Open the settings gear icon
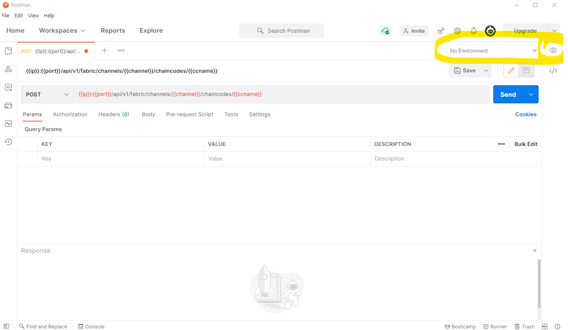Image resolution: width=568 pixels, height=330 pixels. coord(457,31)
